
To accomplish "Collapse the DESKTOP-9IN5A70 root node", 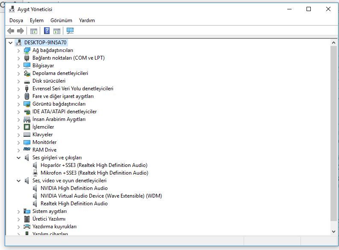I will coord(10,43).
